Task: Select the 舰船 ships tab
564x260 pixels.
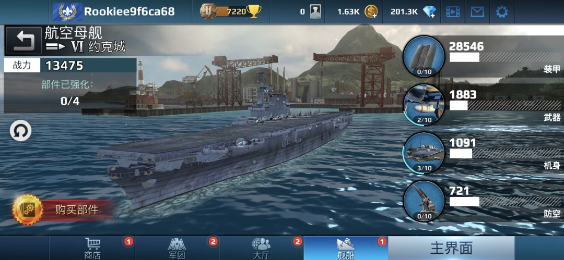Action: click(346, 248)
